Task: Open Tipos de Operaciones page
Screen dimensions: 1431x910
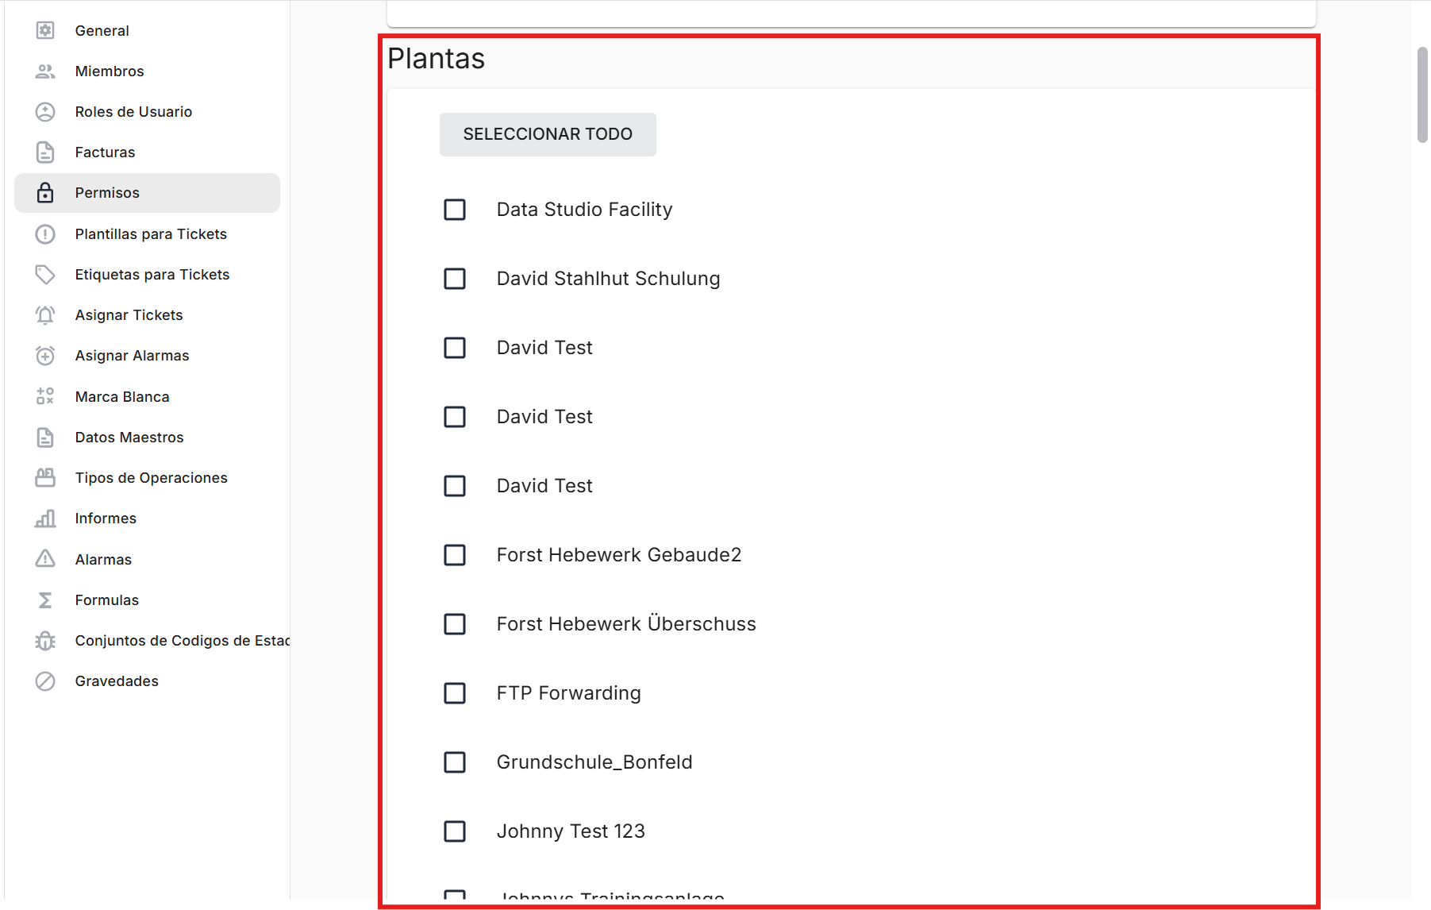Action: (x=151, y=478)
